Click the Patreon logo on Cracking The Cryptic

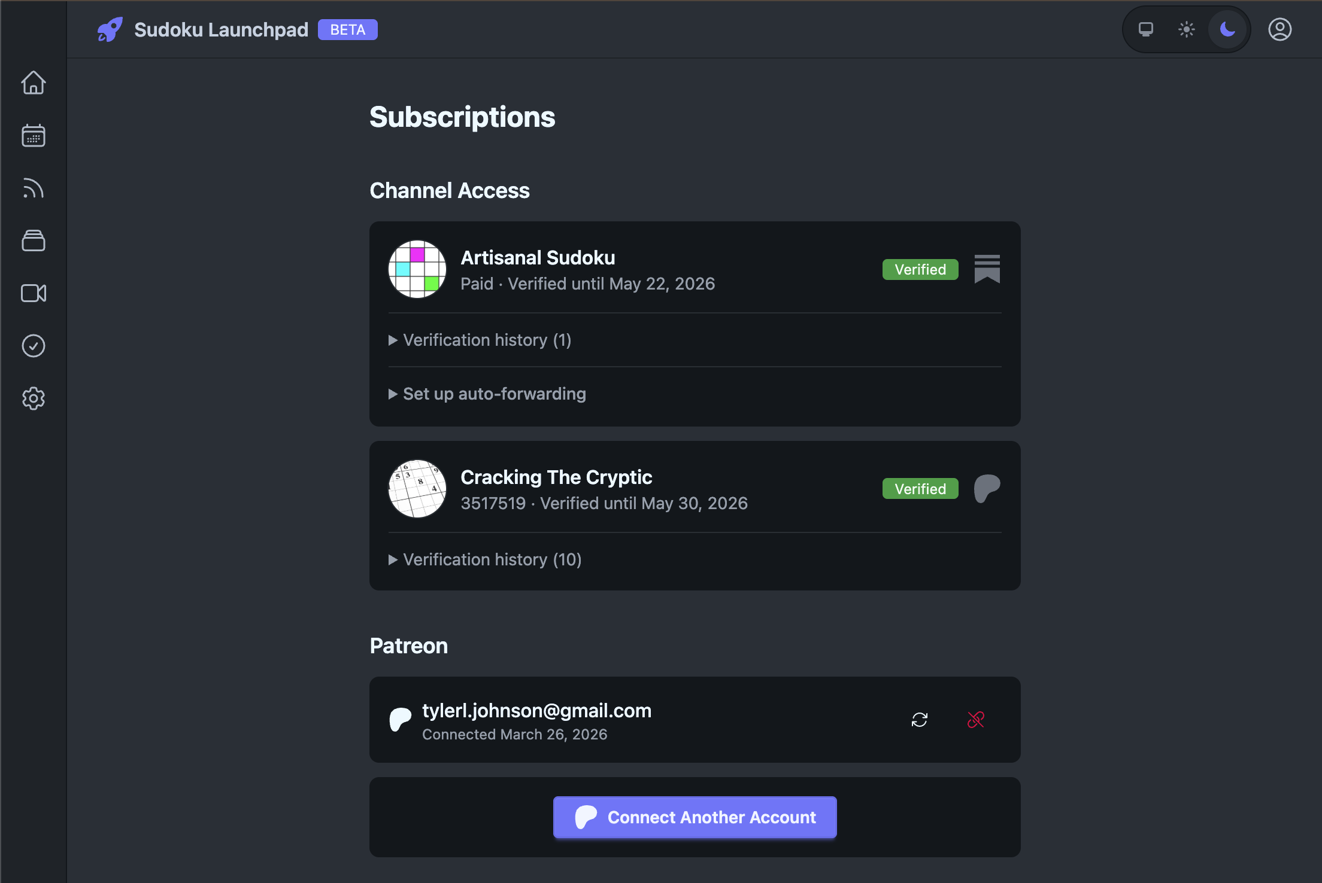point(986,488)
